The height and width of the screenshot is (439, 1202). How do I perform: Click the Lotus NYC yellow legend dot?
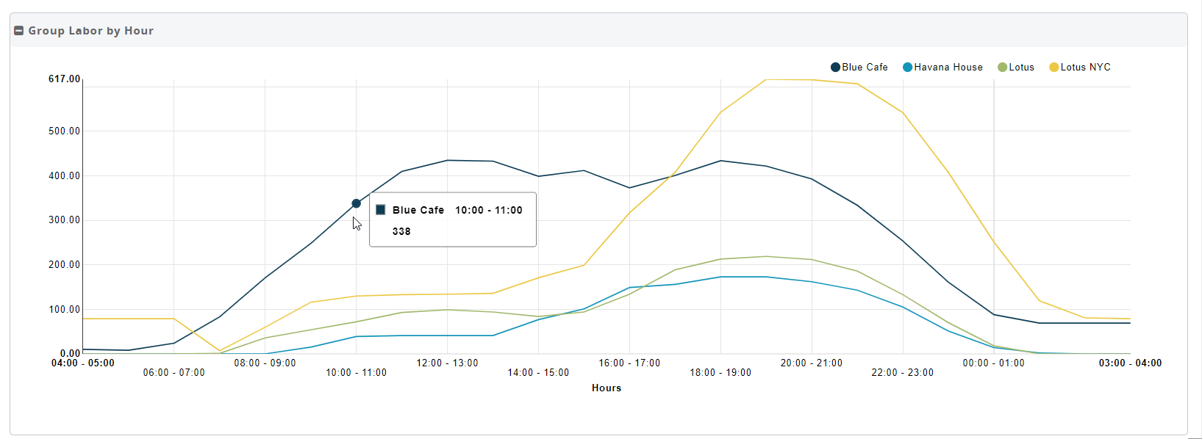pos(1053,68)
